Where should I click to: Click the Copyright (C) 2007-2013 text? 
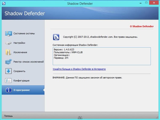click(x=100, y=37)
